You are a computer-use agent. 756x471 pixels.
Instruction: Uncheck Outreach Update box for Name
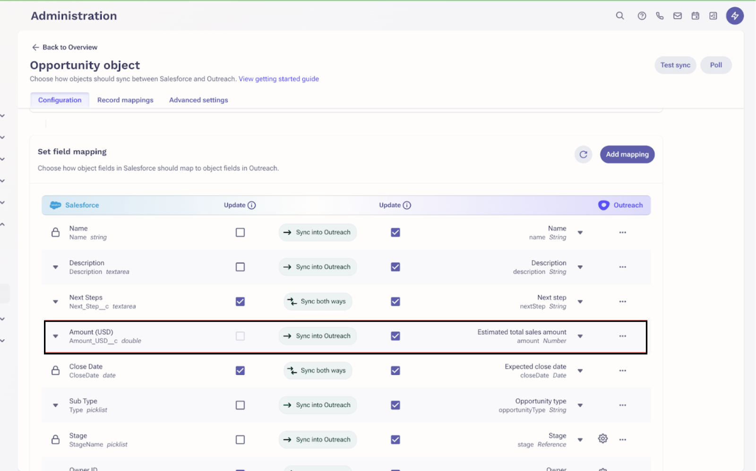pyautogui.click(x=395, y=232)
